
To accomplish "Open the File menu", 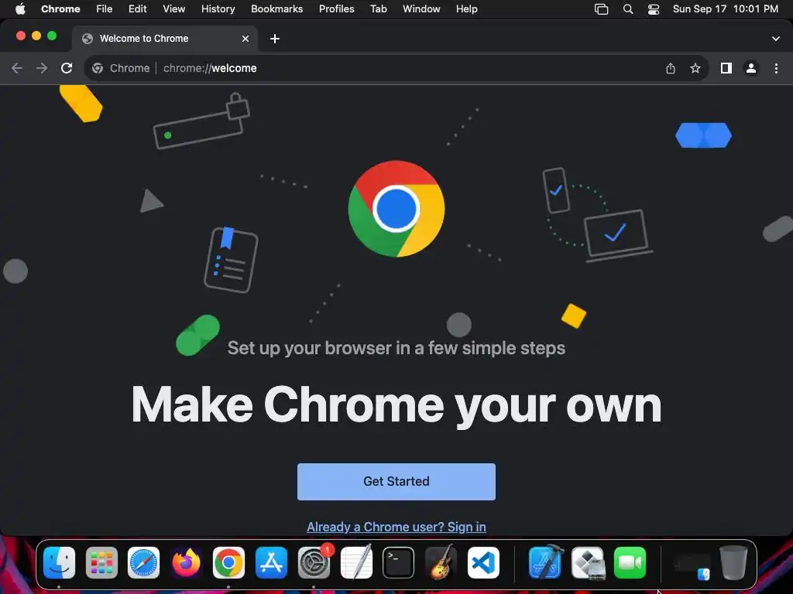I will pos(105,9).
